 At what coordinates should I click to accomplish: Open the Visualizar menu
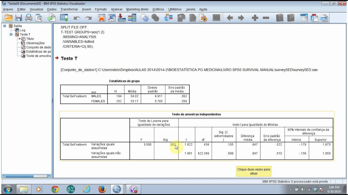[36, 9]
